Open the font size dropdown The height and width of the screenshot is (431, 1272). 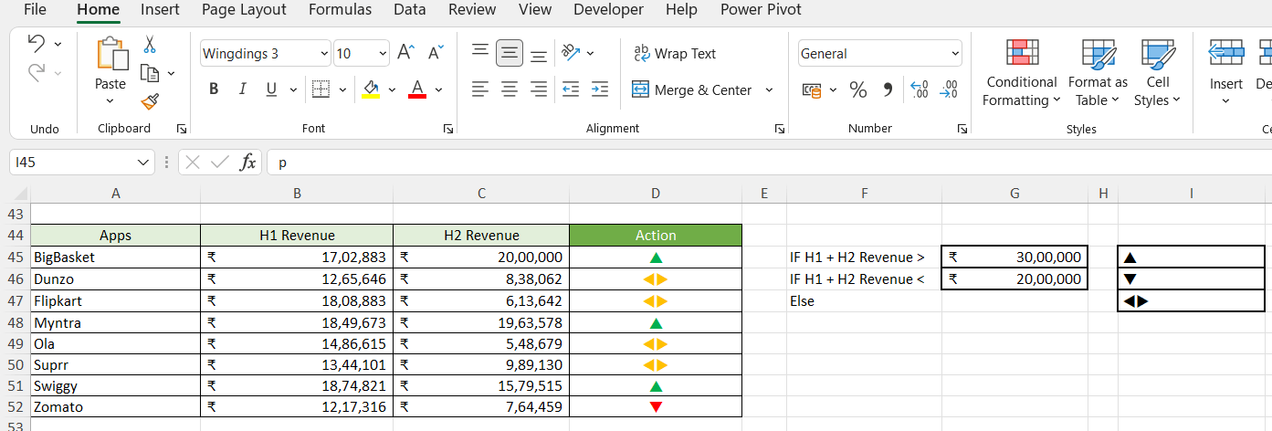pos(383,54)
